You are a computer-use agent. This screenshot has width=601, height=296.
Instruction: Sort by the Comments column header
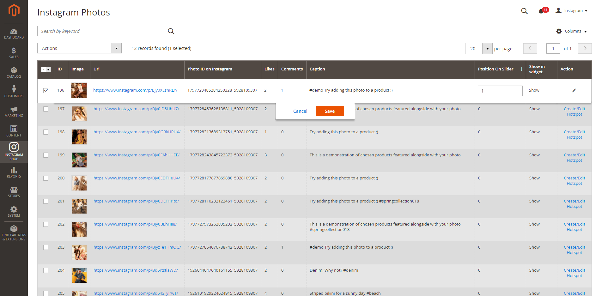(x=292, y=69)
